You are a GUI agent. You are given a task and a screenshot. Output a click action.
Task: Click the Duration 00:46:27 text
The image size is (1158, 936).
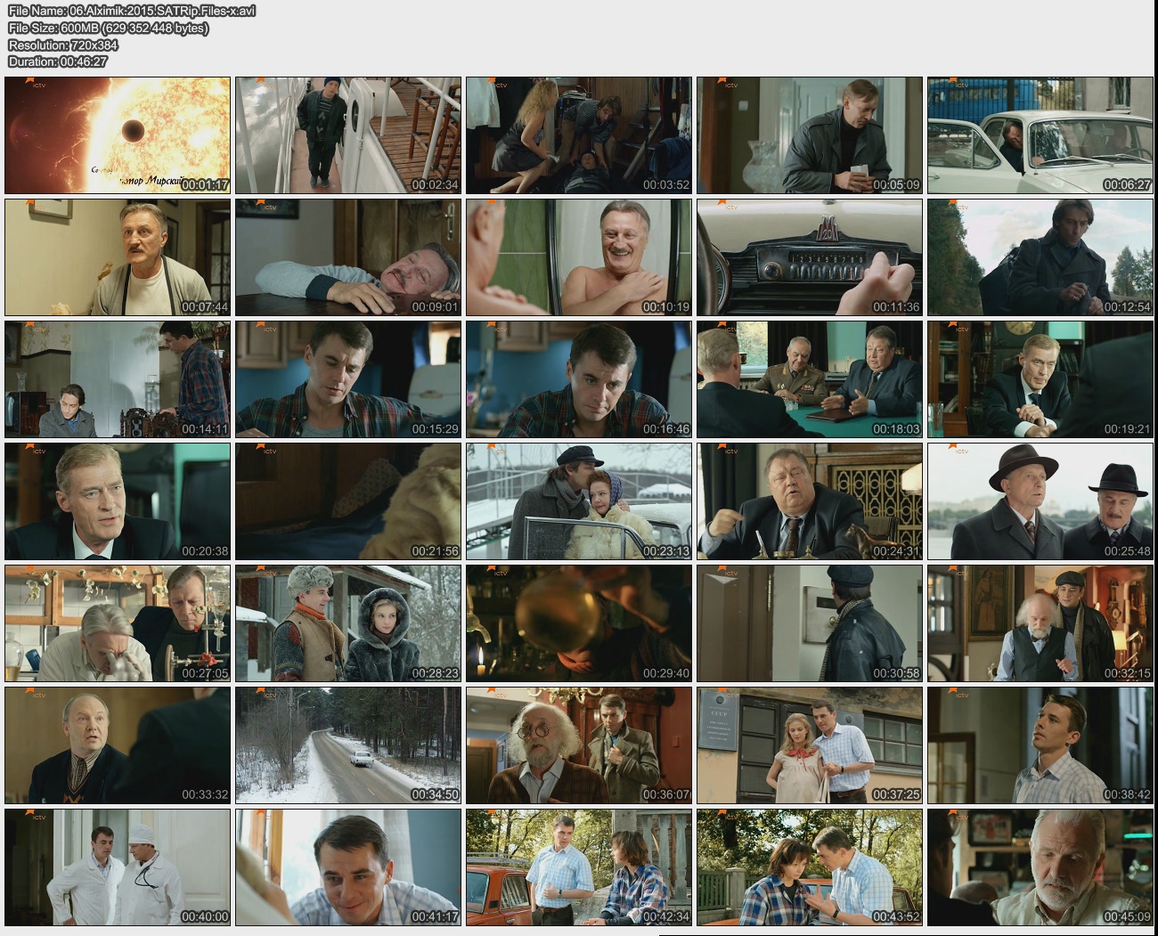coord(58,61)
